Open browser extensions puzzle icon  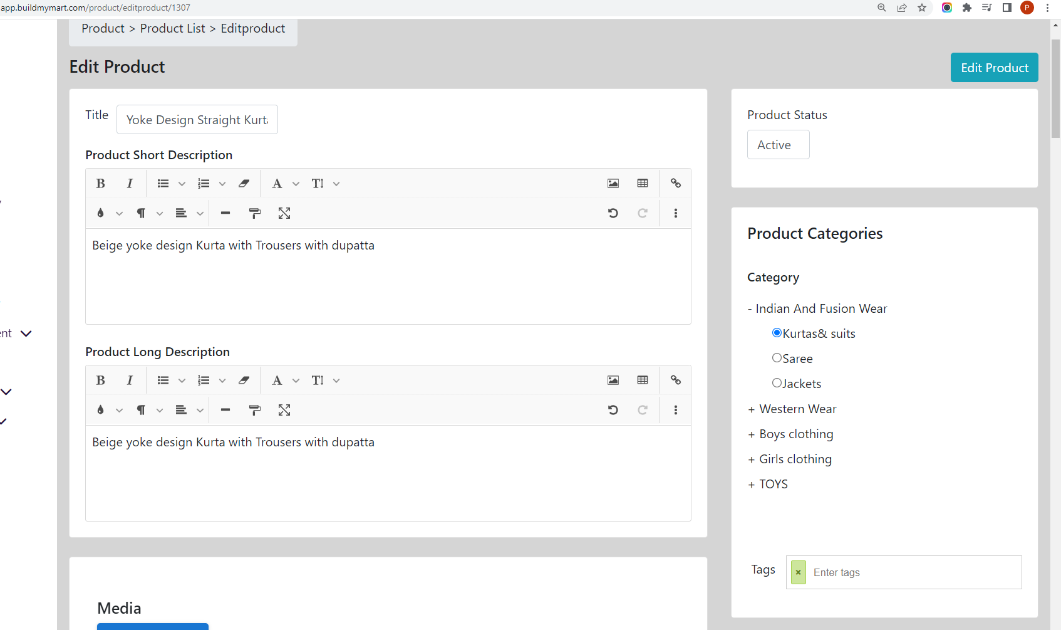(x=967, y=8)
